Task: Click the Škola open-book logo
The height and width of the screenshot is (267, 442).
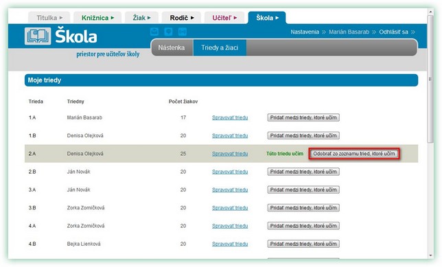Action: pos(38,36)
